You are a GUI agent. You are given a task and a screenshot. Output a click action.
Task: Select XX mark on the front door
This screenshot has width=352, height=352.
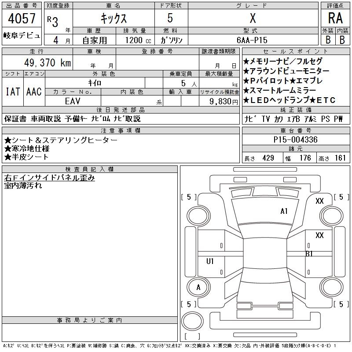320,235
